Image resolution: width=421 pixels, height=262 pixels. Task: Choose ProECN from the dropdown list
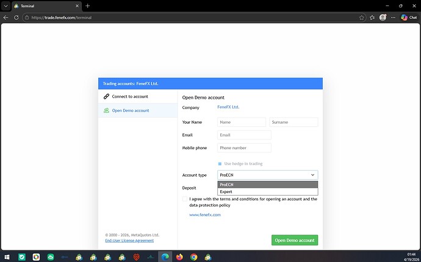coord(268,185)
